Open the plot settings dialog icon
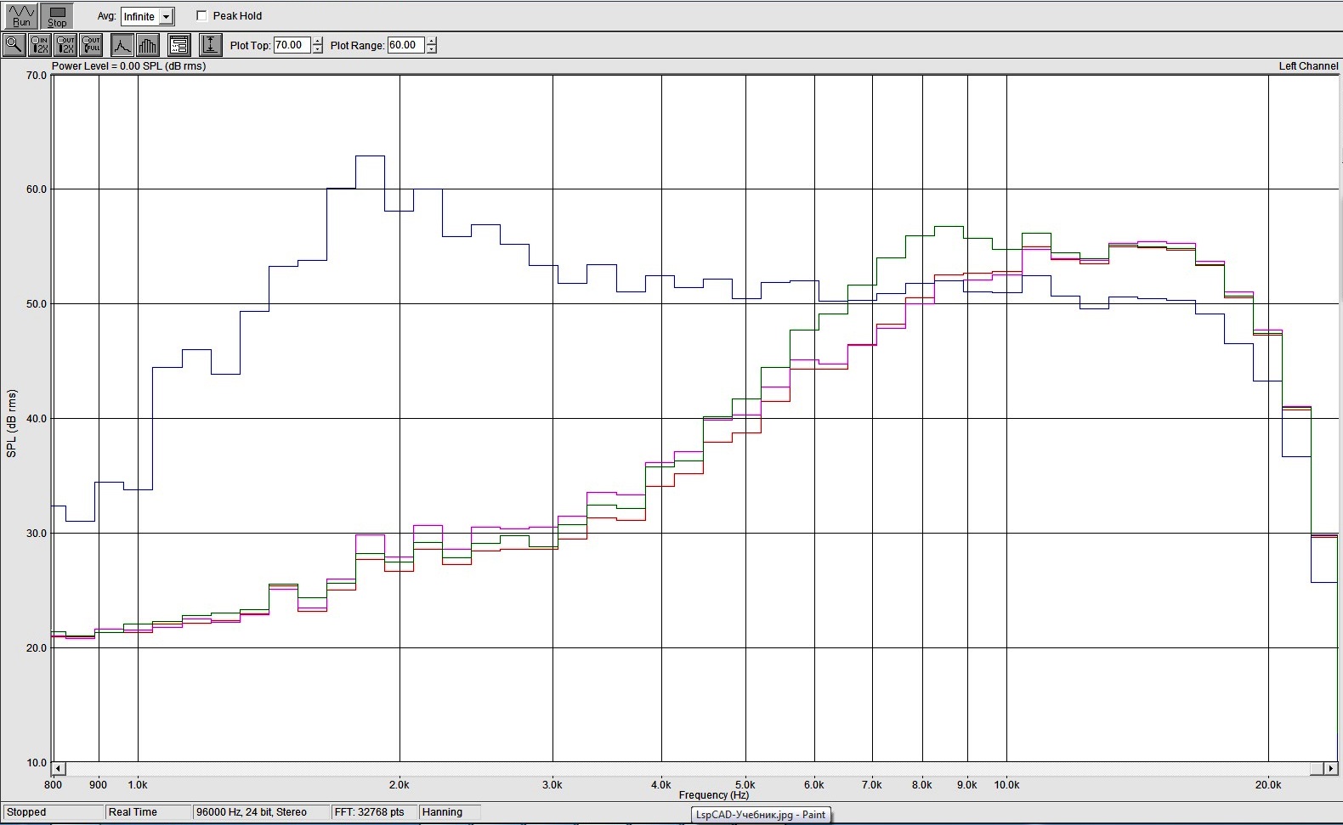The width and height of the screenshot is (1343, 825). [x=178, y=44]
